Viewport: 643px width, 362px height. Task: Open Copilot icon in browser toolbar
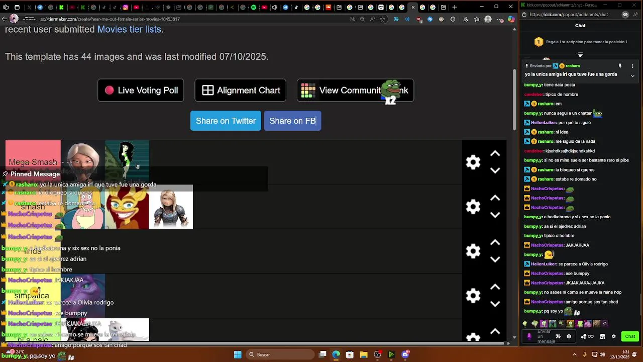pos(511,19)
